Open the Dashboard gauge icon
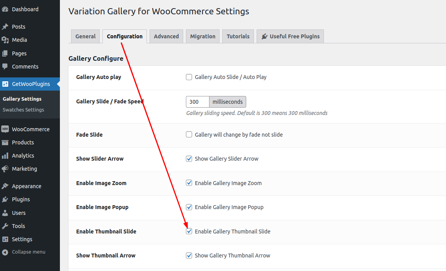 (x=5, y=9)
